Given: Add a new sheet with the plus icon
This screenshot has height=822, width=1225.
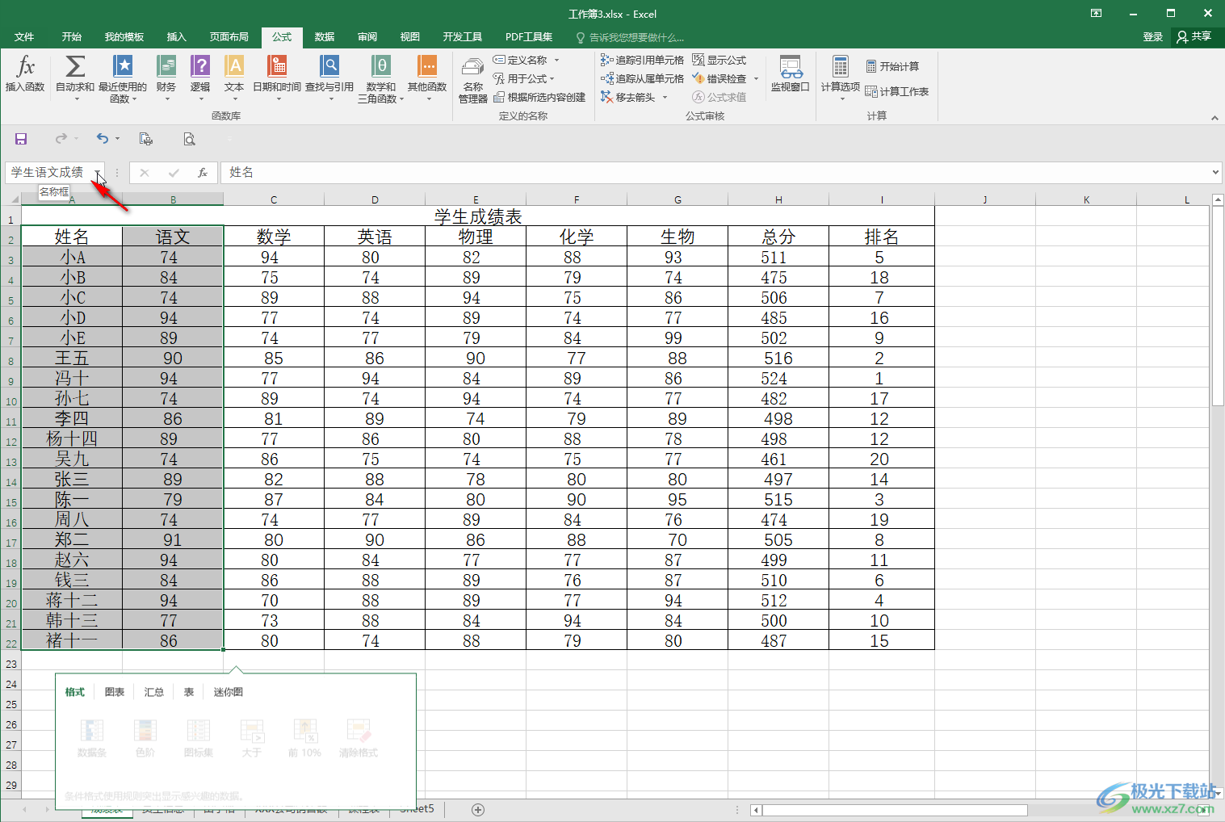Looking at the screenshot, I should (x=478, y=810).
